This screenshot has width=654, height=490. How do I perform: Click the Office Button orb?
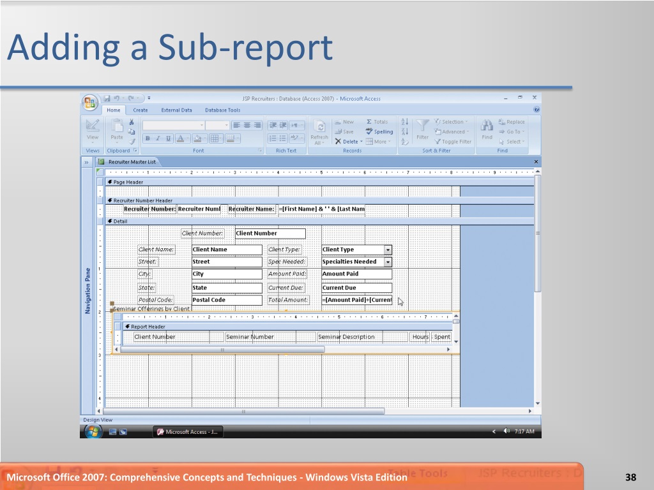[x=89, y=103]
